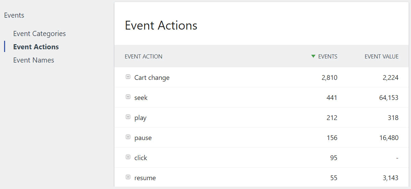Sort by the Event Value column
The width and height of the screenshot is (411, 189).
pyautogui.click(x=381, y=57)
